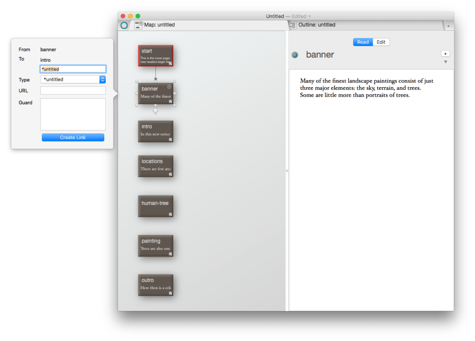The image size is (475, 341).
Task: Click the corner text icon on the start note
Action: tap(170, 64)
